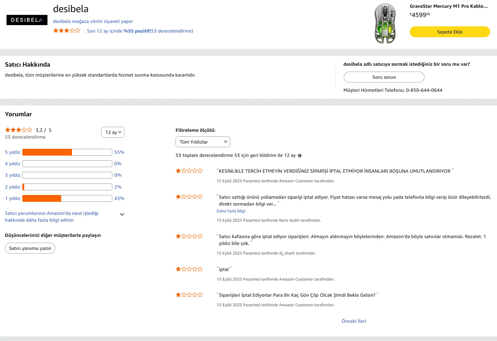Go to Önceki previous page
Image resolution: width=497 pixels, height=341 pixels.
(x=349, y=321)
